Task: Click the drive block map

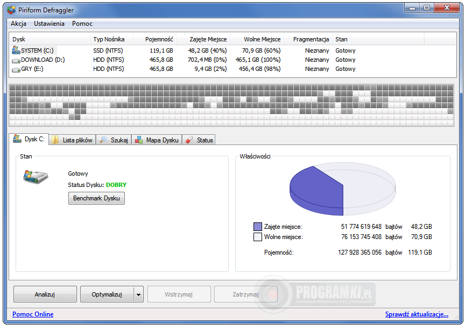Action: pyautogui.click(x=231, y=105)
